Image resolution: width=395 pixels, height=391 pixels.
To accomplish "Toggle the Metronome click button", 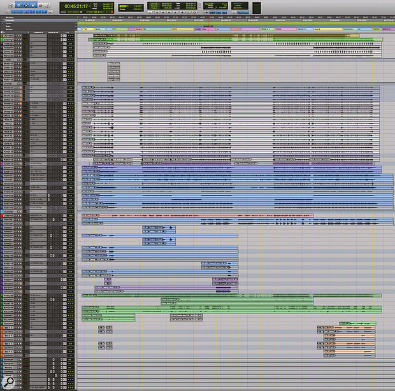I will click(212, 12).
